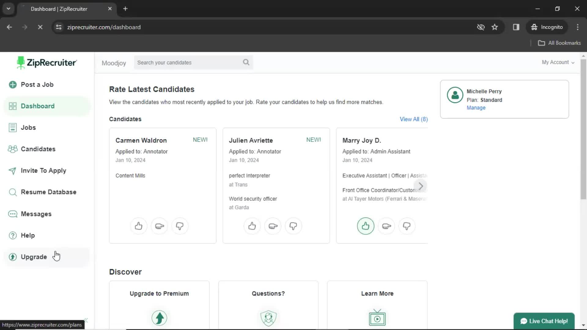Click the Messages chat icon
Image resolution: width=587 pixels, height=330 pixels.
13,214
